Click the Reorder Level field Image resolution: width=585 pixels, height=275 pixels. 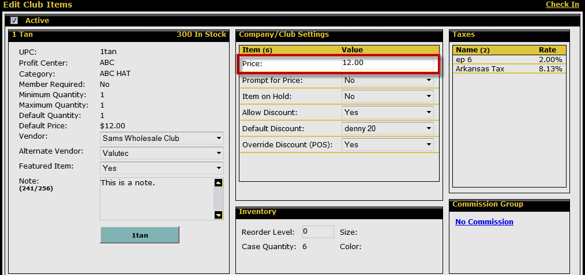pyautogui.click(x=317, y=232)
